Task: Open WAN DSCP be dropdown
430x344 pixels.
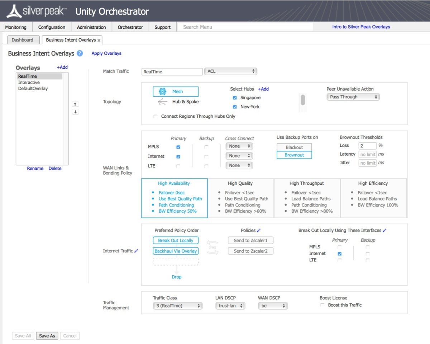Action: point(273,306)
